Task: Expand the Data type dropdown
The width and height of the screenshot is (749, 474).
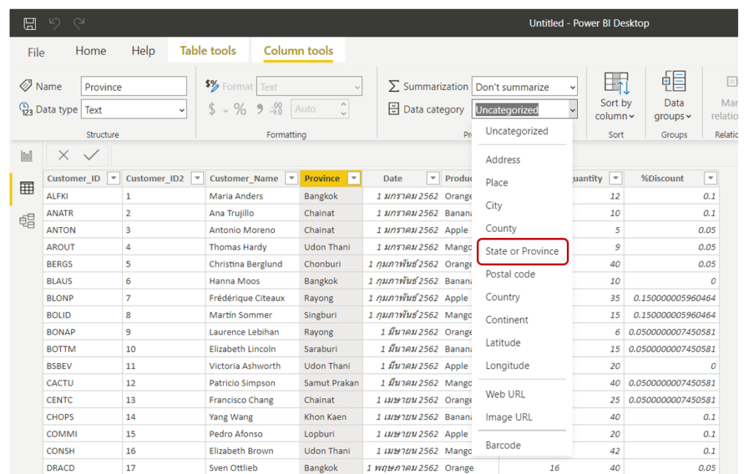Action: (x=134, y=110)
